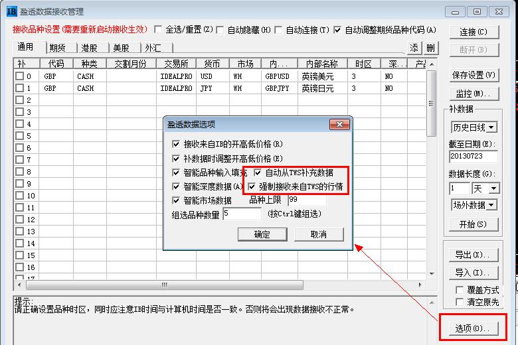Tick the checkbox for row 5
This screenshot has height=345, width=518.
pos(19,136)
